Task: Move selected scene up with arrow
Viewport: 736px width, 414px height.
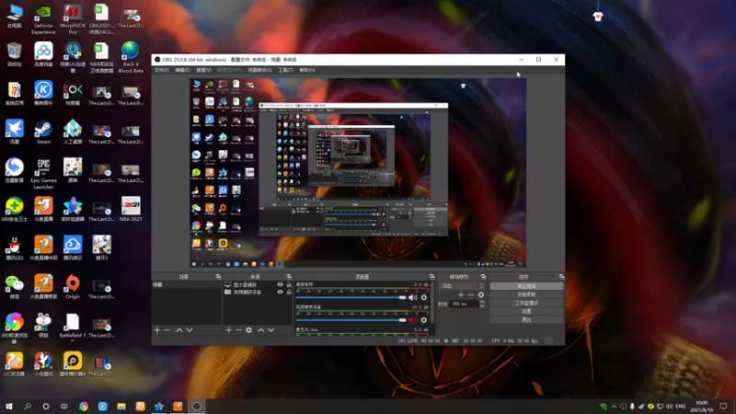Action: 179,330
